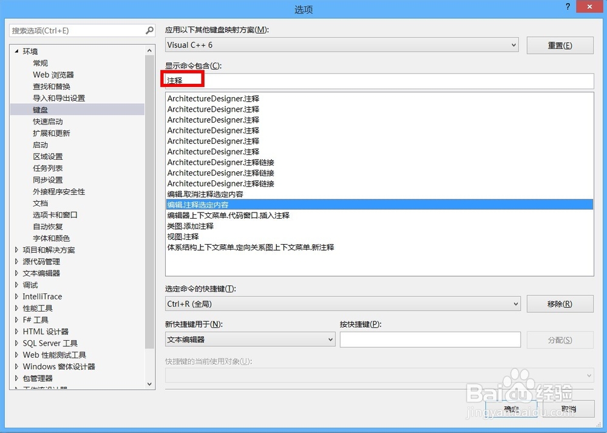Open the 同步设置 page

tap(47, 180)
